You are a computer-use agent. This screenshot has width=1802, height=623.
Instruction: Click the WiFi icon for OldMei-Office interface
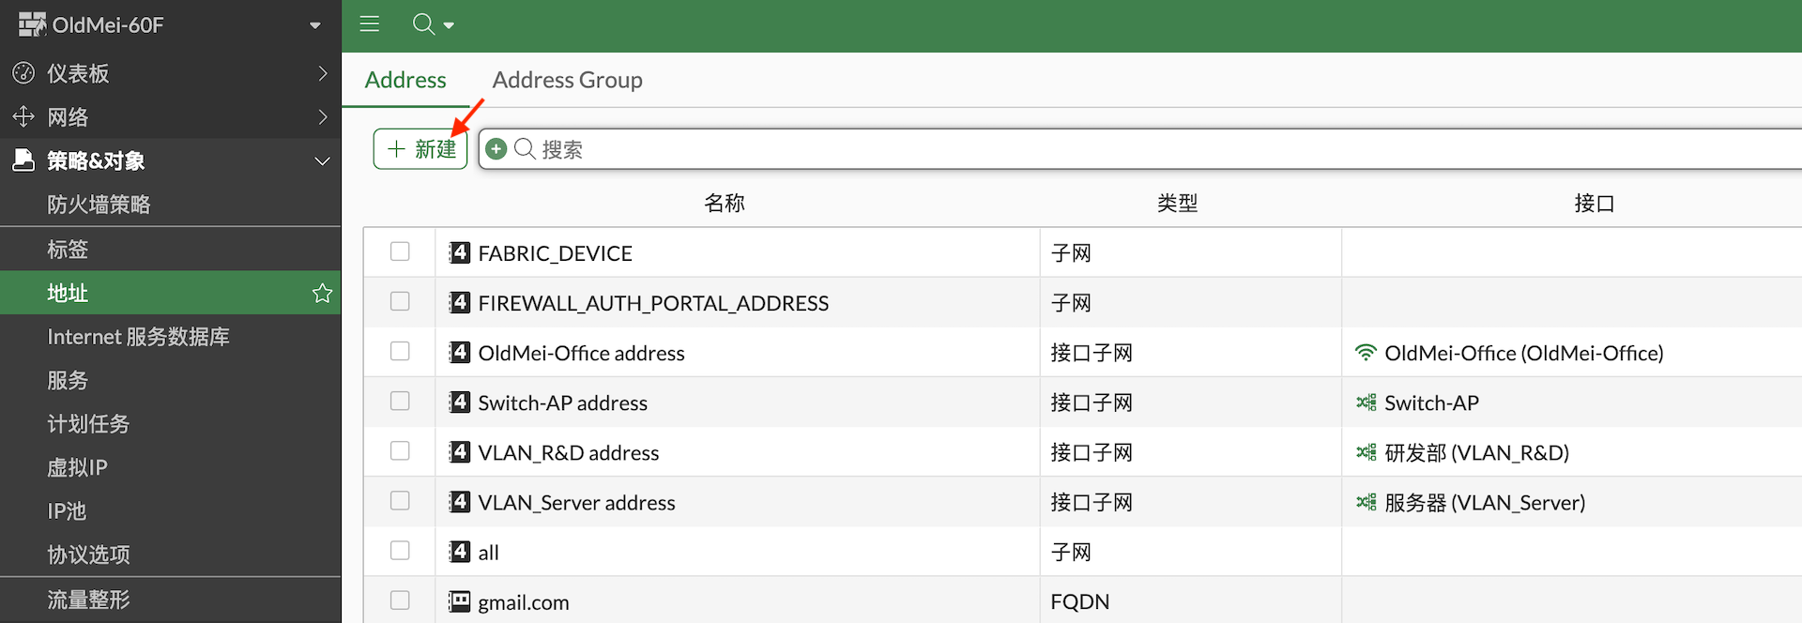coord(1366,353)
